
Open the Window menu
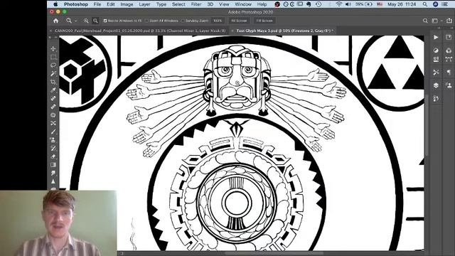pyautogui.click(x=243, y=4)
